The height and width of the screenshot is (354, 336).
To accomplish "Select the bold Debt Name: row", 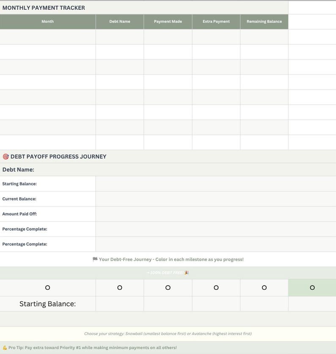I will tap(168, 169).
